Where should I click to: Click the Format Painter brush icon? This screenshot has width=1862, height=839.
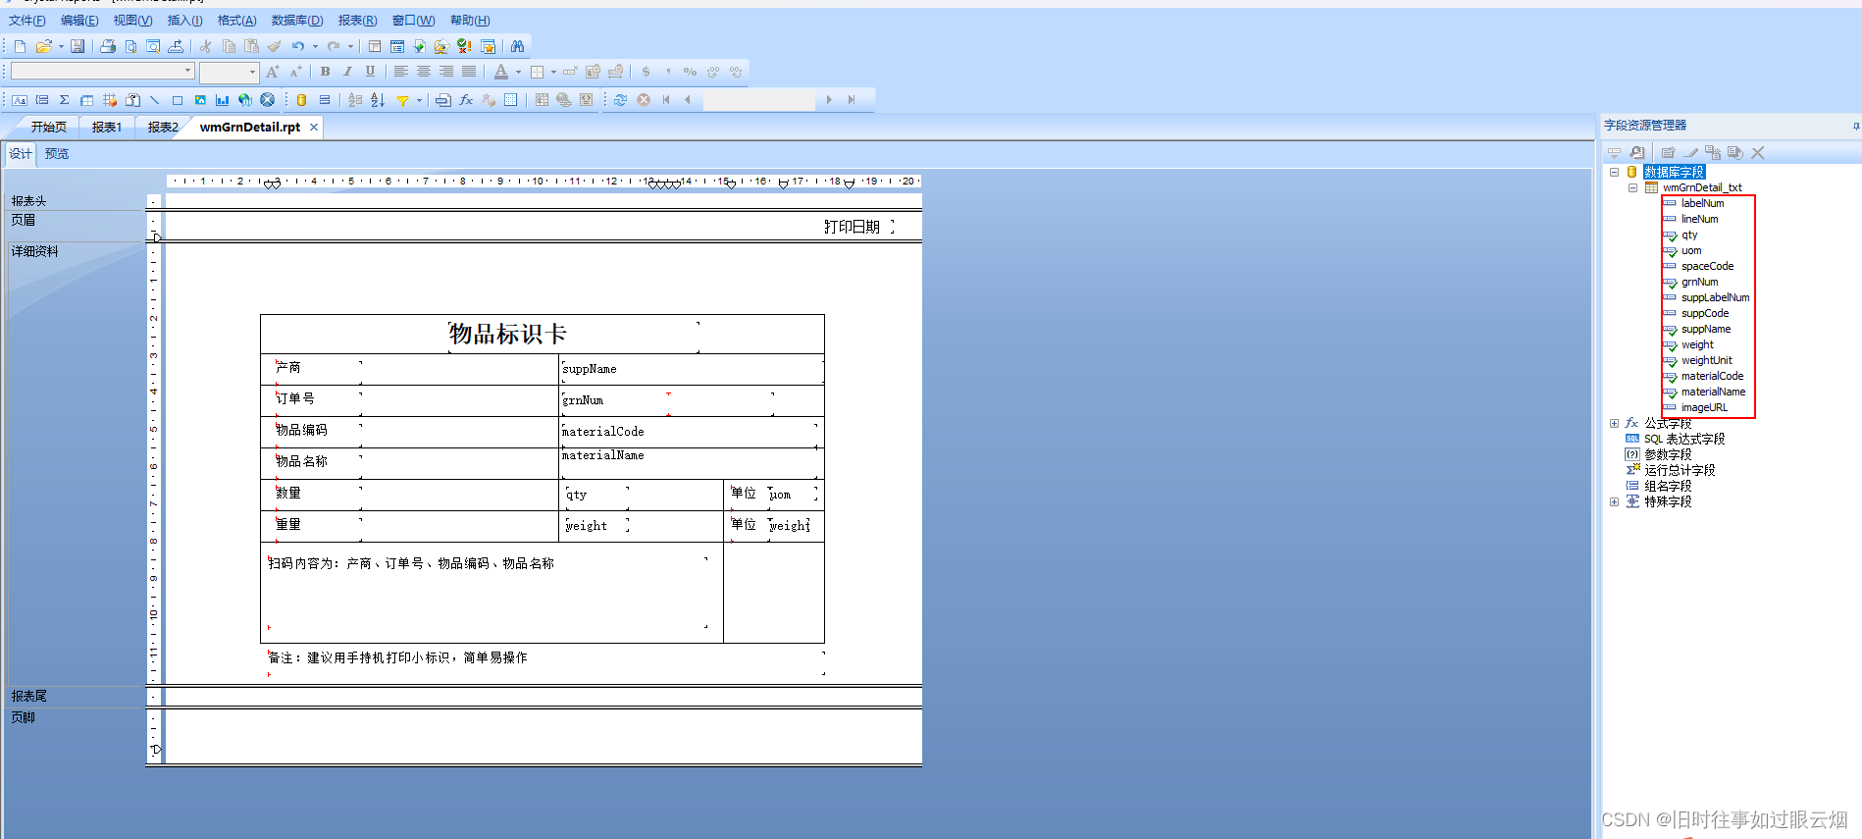point(275,46)
